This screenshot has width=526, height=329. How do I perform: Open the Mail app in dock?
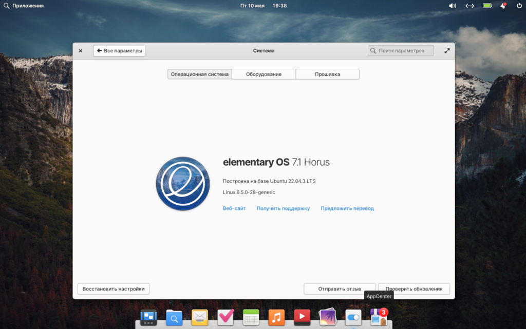pyautogui.click(x=200, y=317)
